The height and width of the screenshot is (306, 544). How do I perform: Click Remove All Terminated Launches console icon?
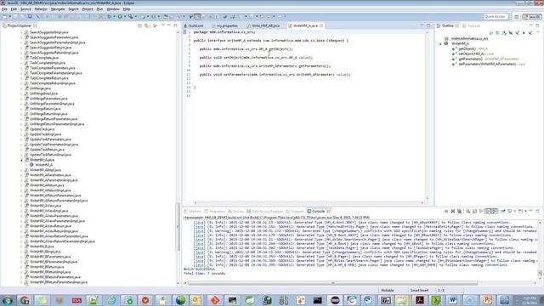coord(459,212)
